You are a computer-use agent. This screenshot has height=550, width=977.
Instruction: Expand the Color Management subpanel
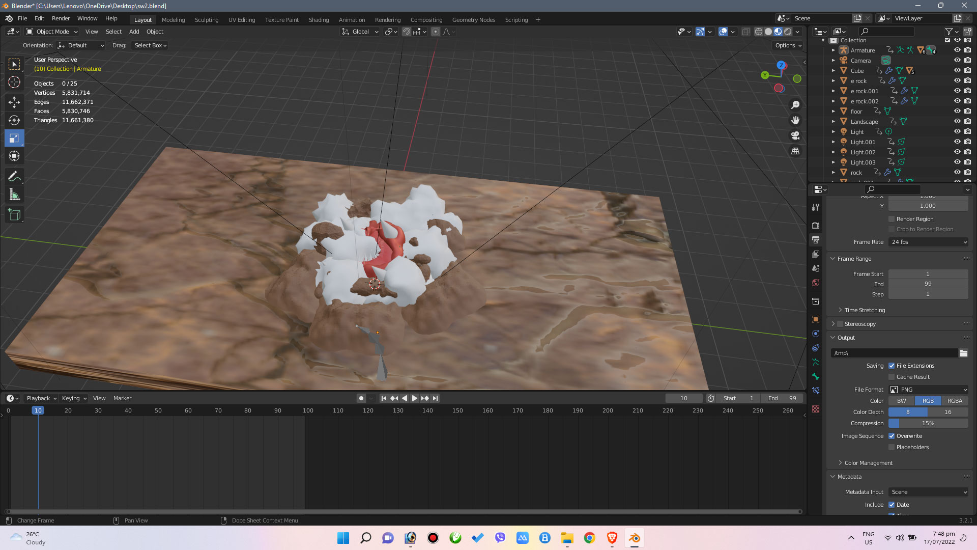(868, 463)
